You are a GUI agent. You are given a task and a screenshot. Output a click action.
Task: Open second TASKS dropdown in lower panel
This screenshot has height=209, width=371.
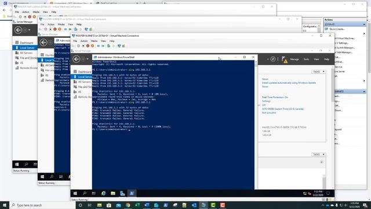click(318, 154)
